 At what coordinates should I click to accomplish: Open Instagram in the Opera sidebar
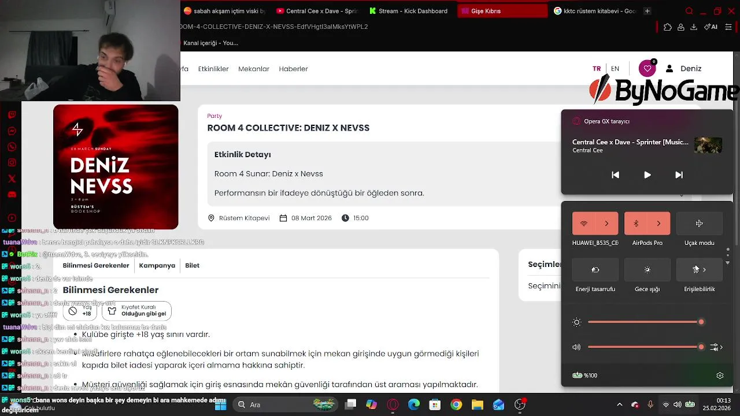(x=12, y=163)
